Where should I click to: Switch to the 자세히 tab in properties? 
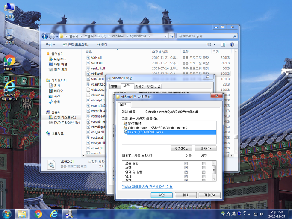140,86
